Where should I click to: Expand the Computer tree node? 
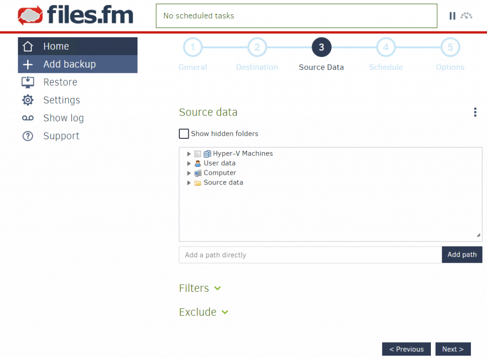point(188,173)
